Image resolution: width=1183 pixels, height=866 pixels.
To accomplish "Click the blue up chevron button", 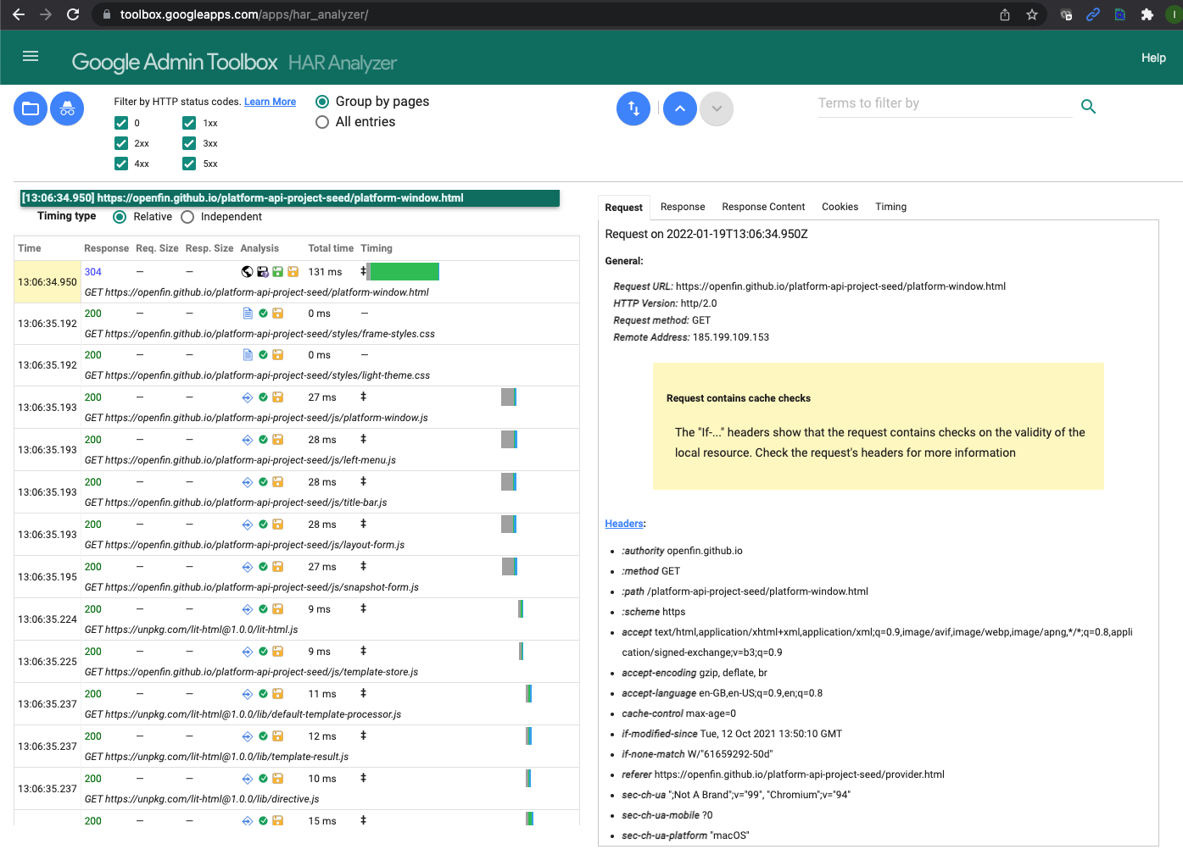I will pyautogui.click(x=680, y=108).
